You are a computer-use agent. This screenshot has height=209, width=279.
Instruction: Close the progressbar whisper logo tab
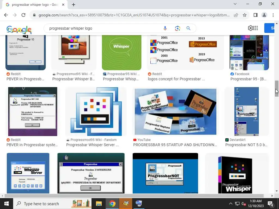63,5
